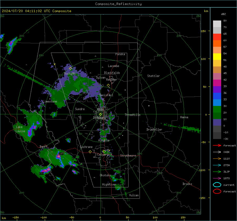Click the 80 dBZ light gray swatch
The height and width of the screenshot is (221, 237).
[x=217, y=24]
